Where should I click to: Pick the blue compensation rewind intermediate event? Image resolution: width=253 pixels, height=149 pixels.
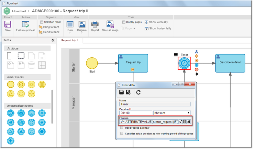coord(11,122)
